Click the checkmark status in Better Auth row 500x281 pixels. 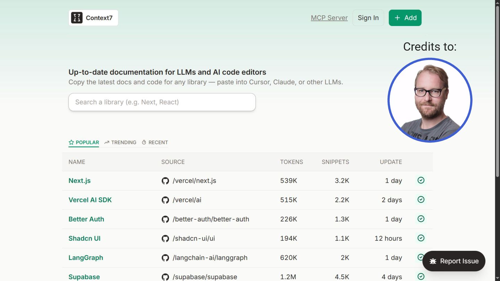(x=421, y=219)
